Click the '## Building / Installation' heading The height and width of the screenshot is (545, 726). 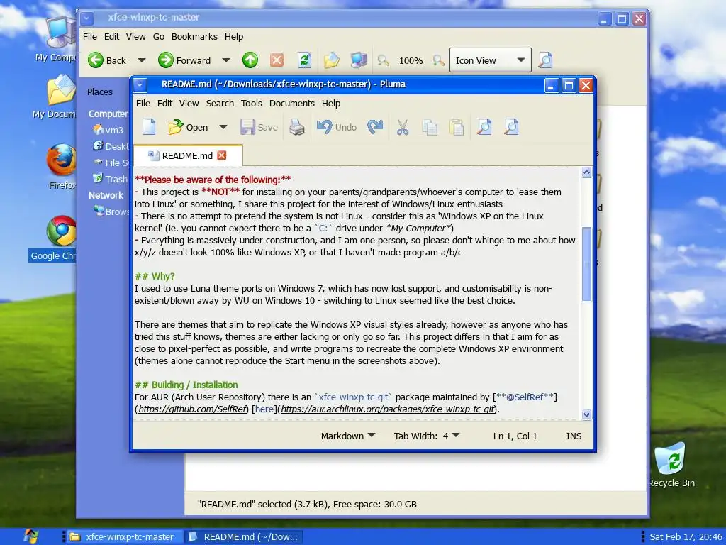[x=186, y=385]
